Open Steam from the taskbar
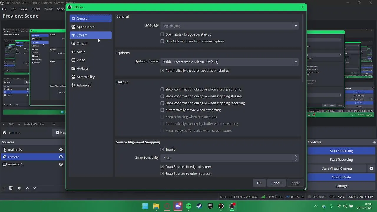Image resolution: width=377 pixels, height=212 pixels. coord(199,206)
